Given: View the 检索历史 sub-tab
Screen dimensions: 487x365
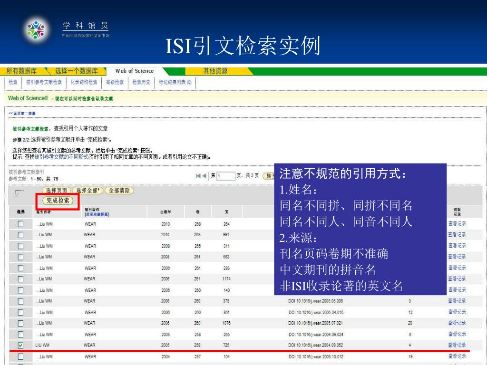Looking at the screenshot, I should [x=141, y=82].
